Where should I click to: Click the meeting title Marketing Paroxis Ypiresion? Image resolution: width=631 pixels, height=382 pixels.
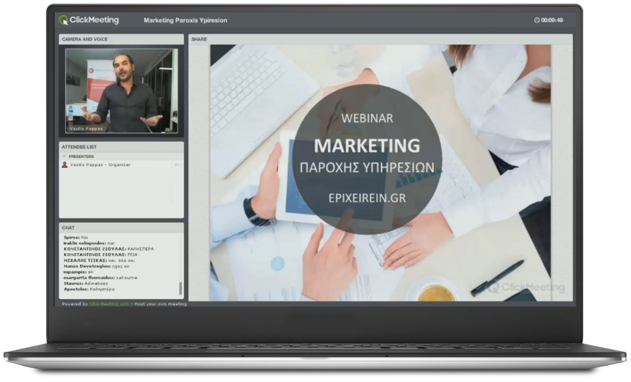(x=185, y=20)
